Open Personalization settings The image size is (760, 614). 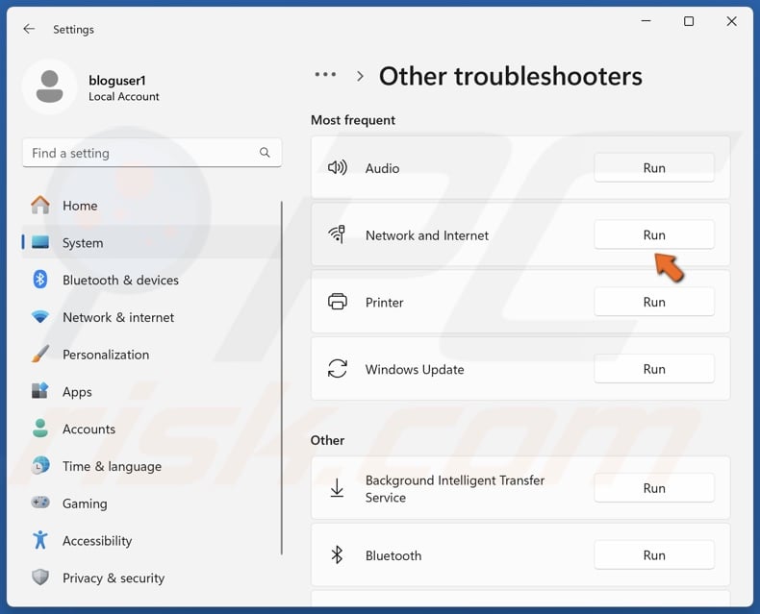tap(151, 355)
